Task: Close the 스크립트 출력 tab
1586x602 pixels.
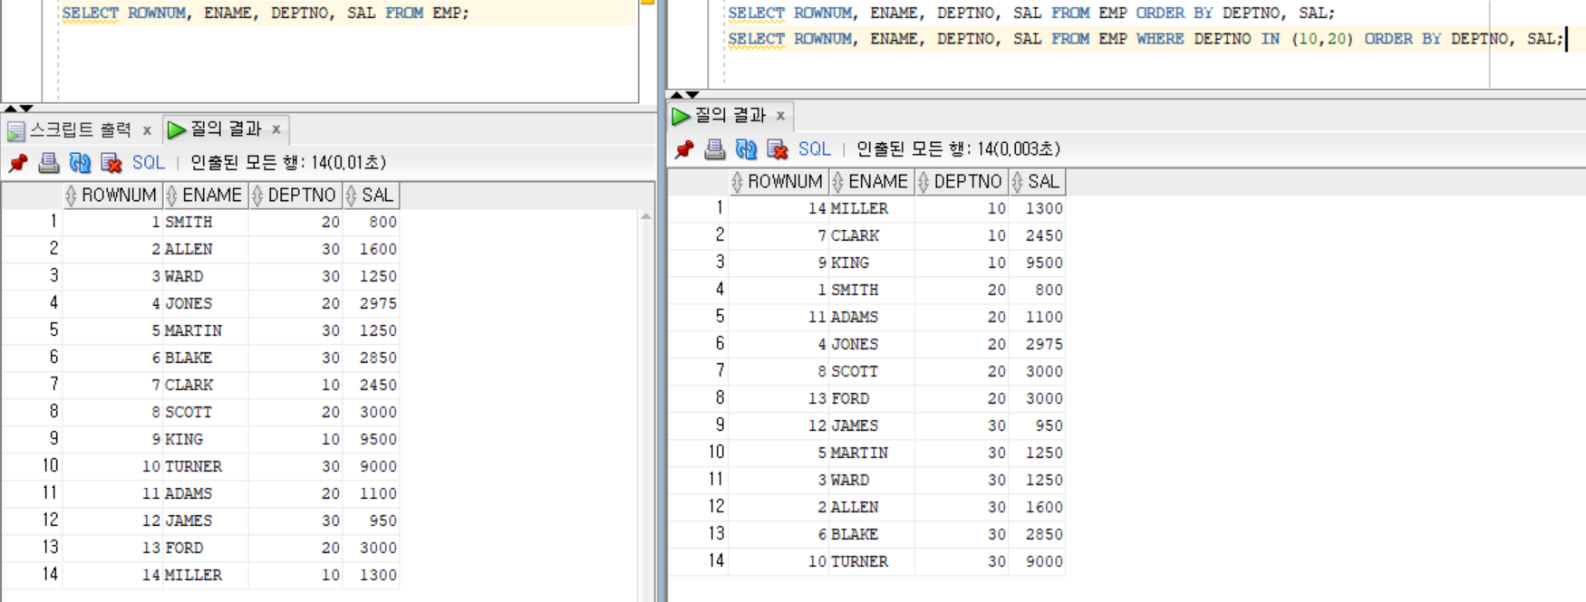Action: click(x=147, y=130)
